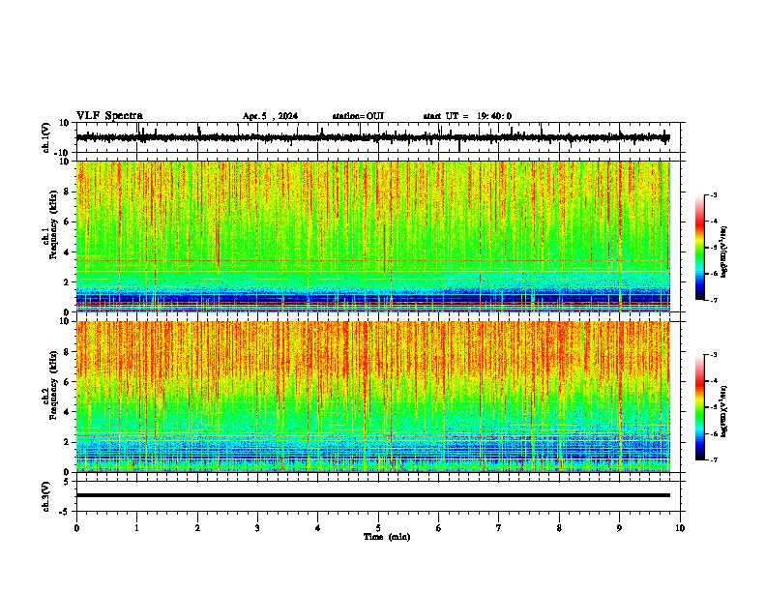Click inside the ch.1 spectrogram panel
The height and width of the screenshot is (592, 766).
(x=373, y=236)
